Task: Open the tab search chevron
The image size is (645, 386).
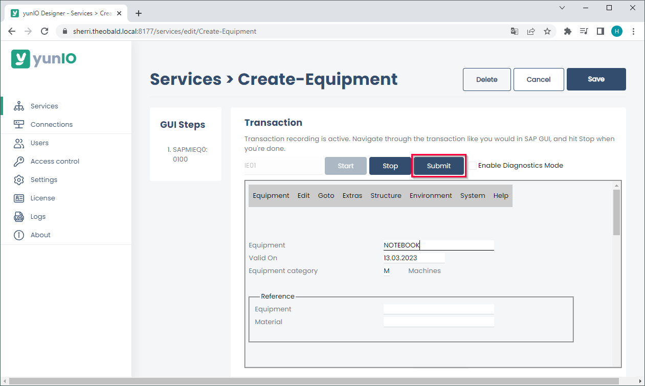Action: tap(562, 8)
